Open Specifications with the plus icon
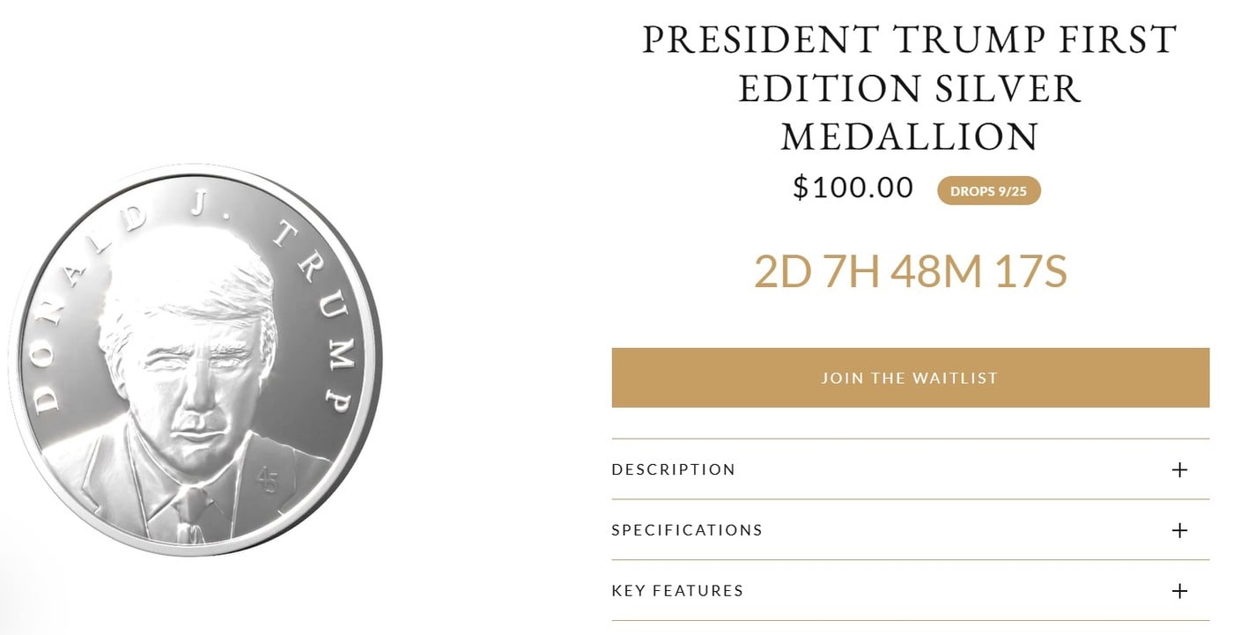The width and height of the screenshot is (1233, 635). pos(1179,530)
